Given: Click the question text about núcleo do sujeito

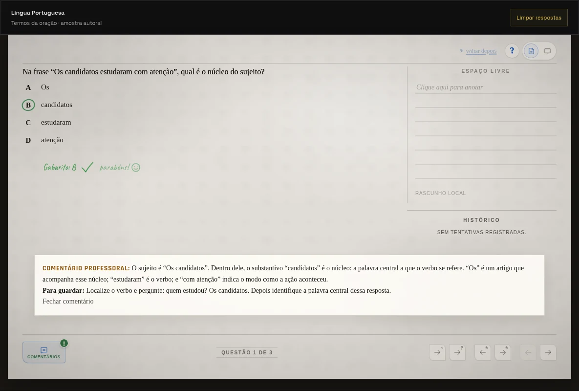Looking at the screenshot, I should tap(143, 72).
